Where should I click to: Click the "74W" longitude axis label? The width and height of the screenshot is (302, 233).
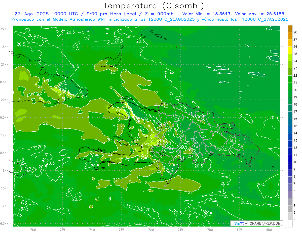click(x=92, y=230)
